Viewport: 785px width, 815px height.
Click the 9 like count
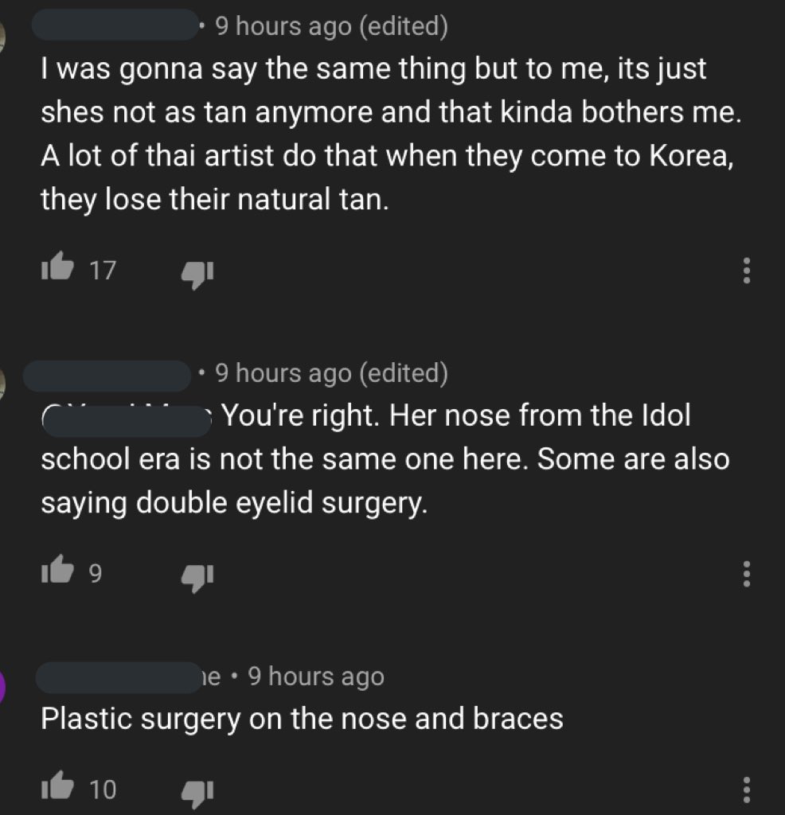click(x=96, y=573)
